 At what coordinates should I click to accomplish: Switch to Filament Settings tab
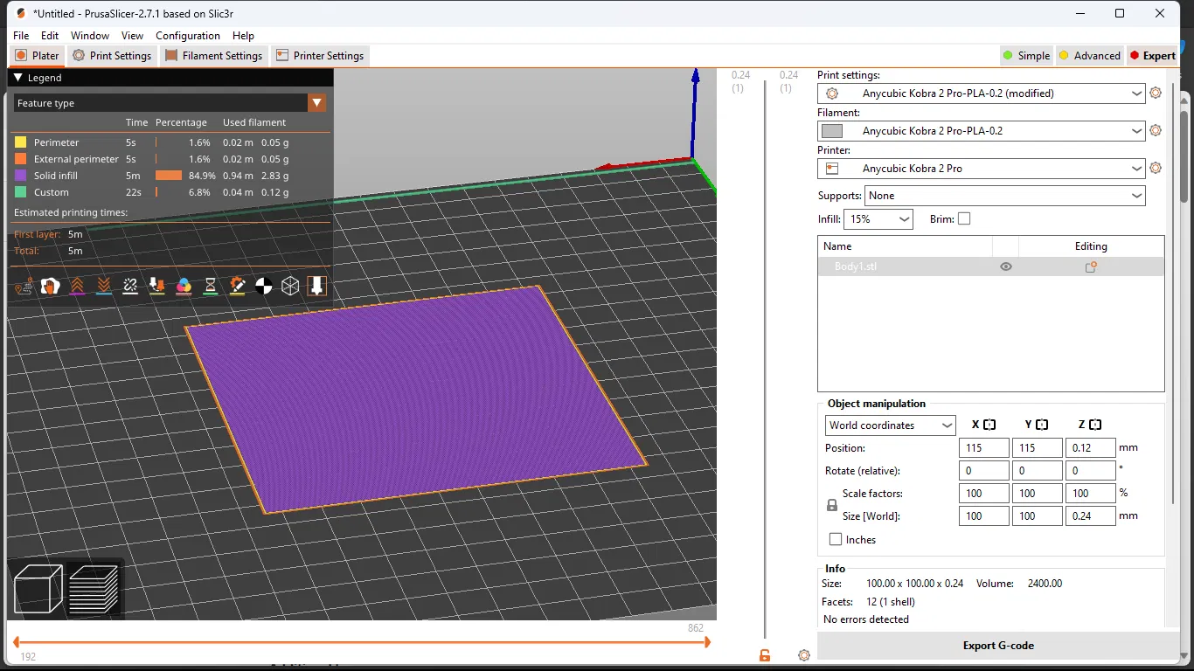[214, 56]
